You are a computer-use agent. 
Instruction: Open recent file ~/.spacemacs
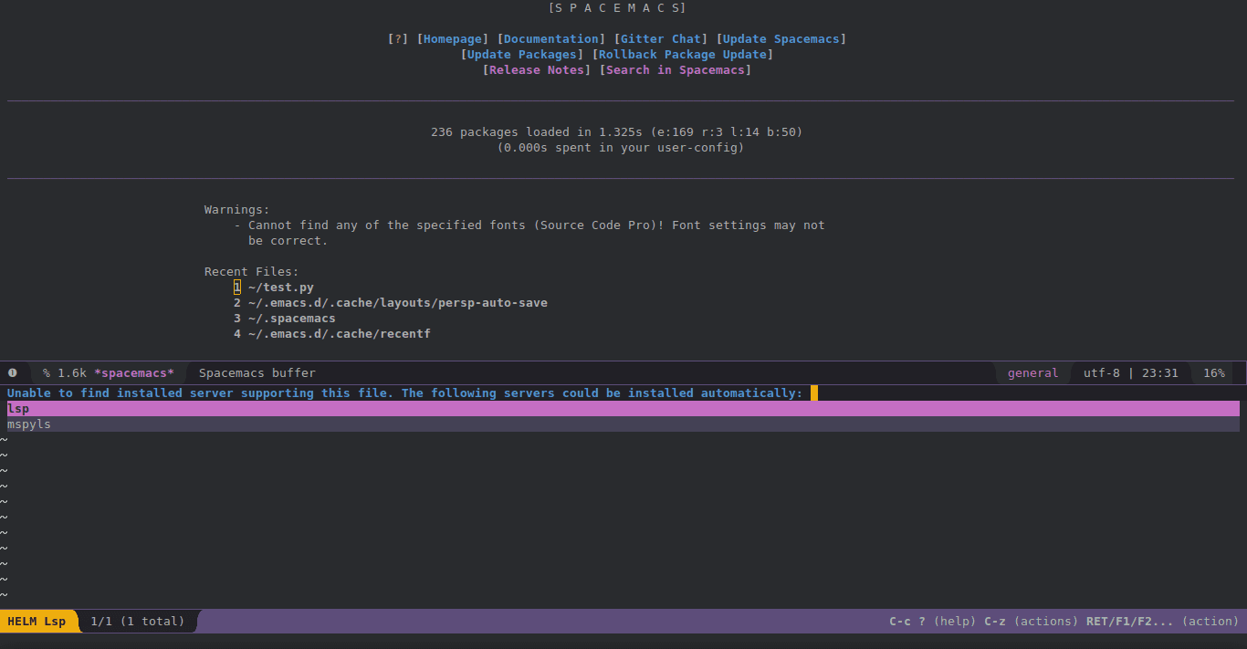pos(292,319)
